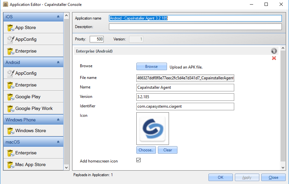Image resolution: width=289 pixels, height=184 pixels.
Task: Click the Version 3.2.185 field
Action: (x=185, y=97)
